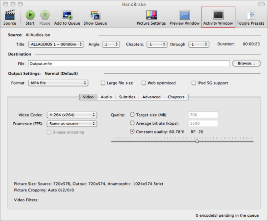
Task: Open the Chapters through end dropdown
Action: point(199,44)
